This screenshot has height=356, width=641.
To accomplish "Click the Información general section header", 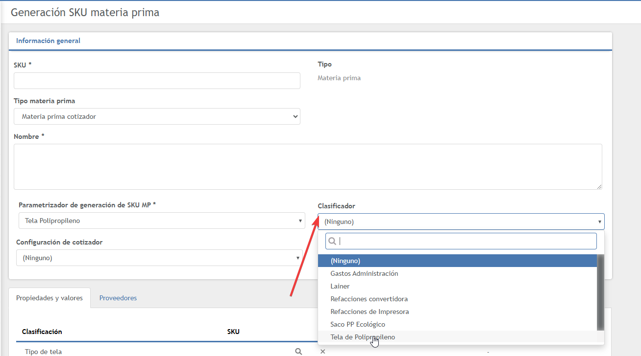I will tap(48, 41).
